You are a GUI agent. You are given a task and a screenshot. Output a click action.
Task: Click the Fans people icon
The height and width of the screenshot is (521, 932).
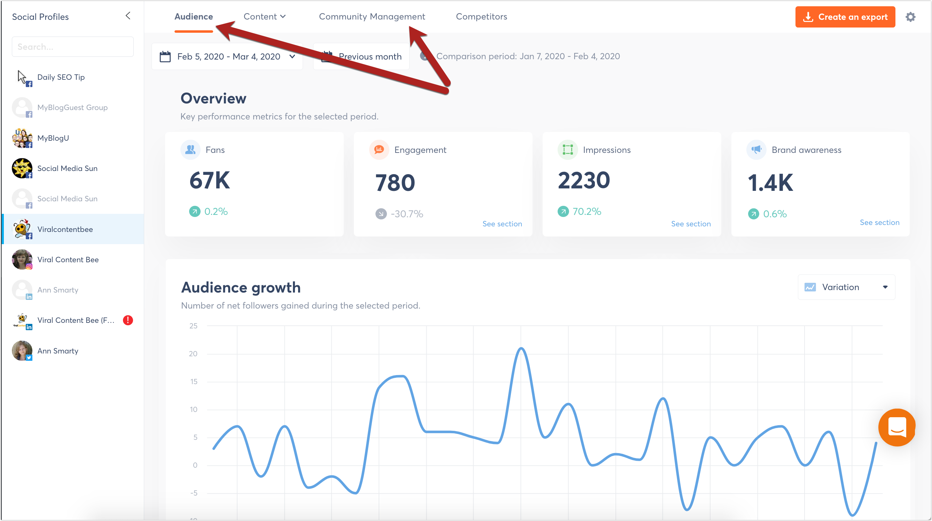(x=190, y=150)
